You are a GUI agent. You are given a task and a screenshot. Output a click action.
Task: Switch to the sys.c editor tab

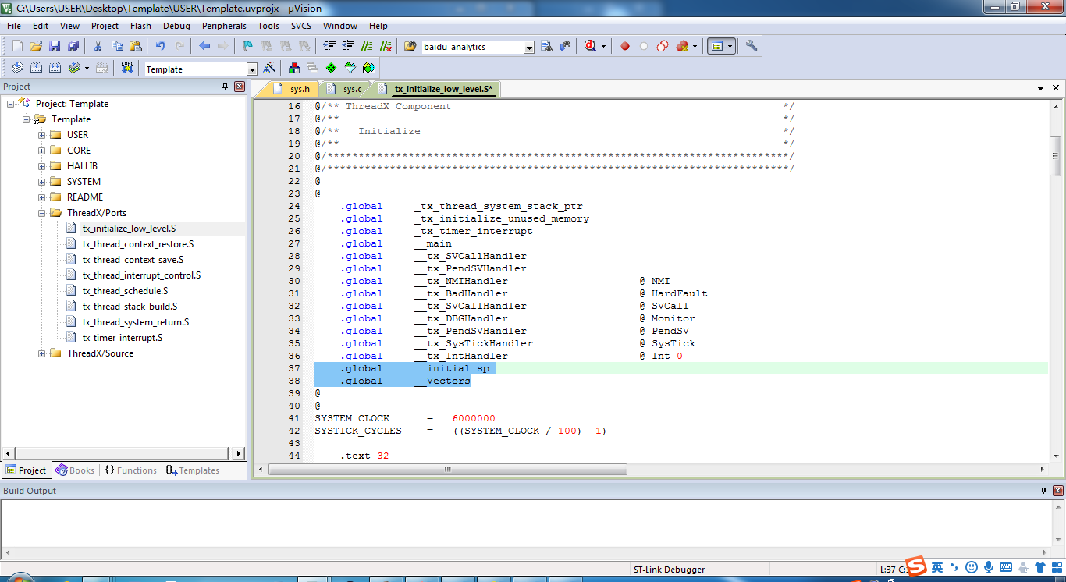pyautogui.click(x=345, y=89)
